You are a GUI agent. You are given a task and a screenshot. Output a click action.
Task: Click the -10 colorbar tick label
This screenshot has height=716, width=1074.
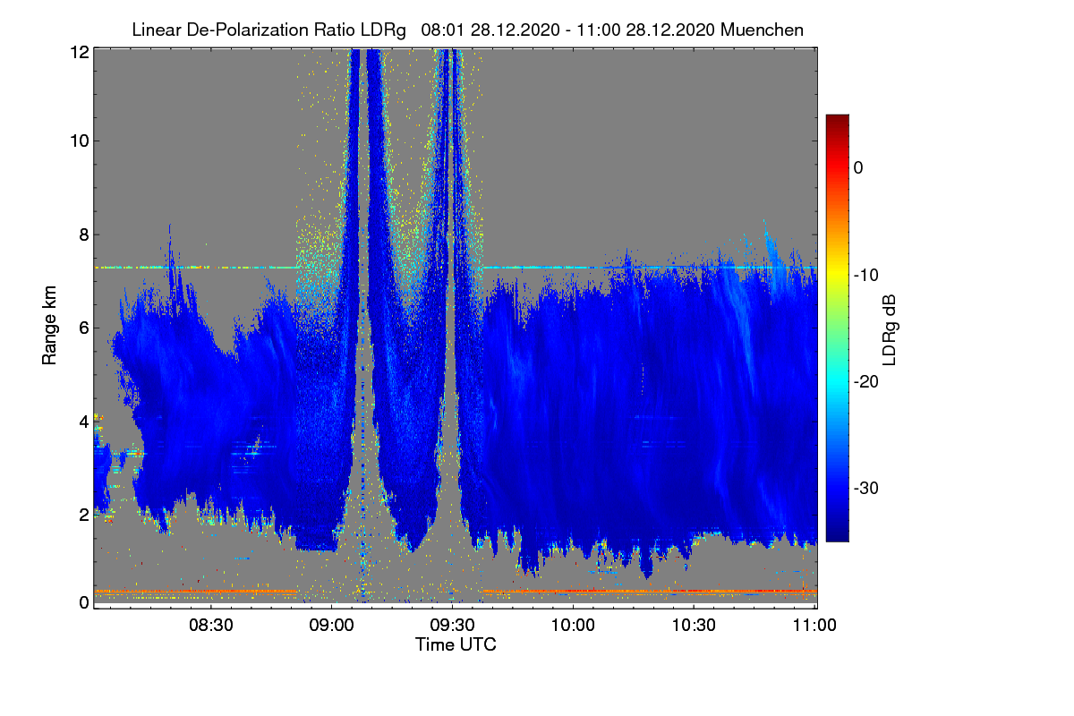[x=865, y=275]
